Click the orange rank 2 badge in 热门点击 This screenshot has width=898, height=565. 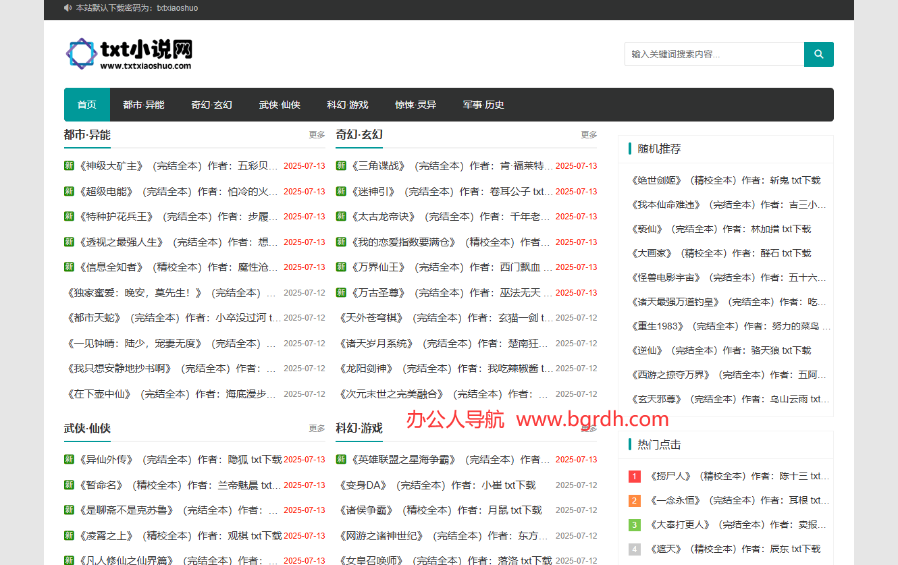click(x=634, y=501)
